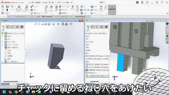Image resolution: width=169 pixels, height=95 pixels.
Task: Click the Reference Geometry tool
Action: (x=101, y=9)
